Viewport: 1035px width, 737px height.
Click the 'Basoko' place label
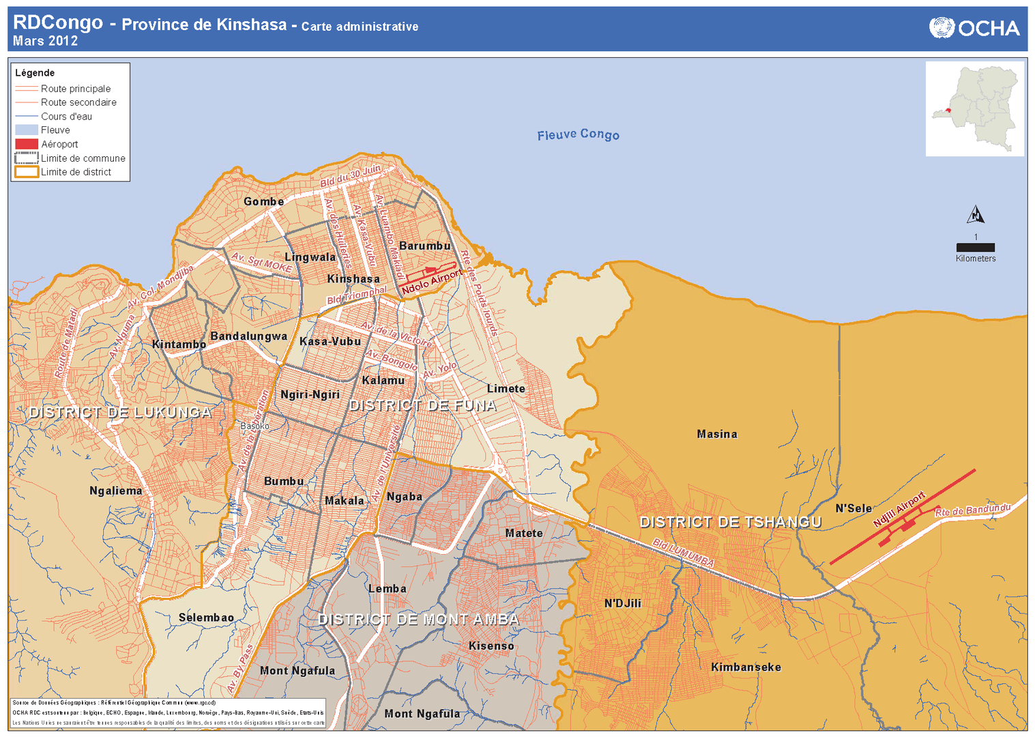pyautogui.click(x=254, y=426)
